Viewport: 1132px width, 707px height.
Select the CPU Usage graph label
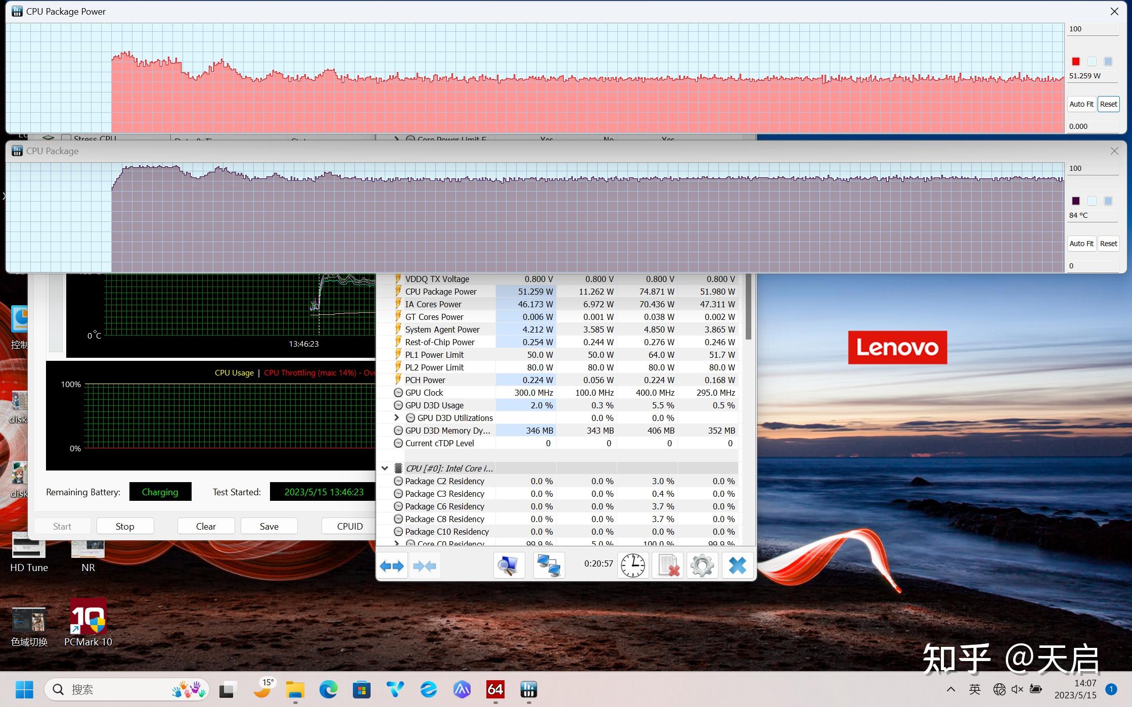[x=234, y=373]
